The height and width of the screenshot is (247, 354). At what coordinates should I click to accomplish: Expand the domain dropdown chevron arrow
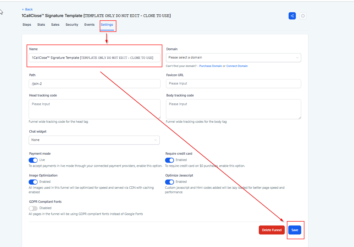pos(297,58)
